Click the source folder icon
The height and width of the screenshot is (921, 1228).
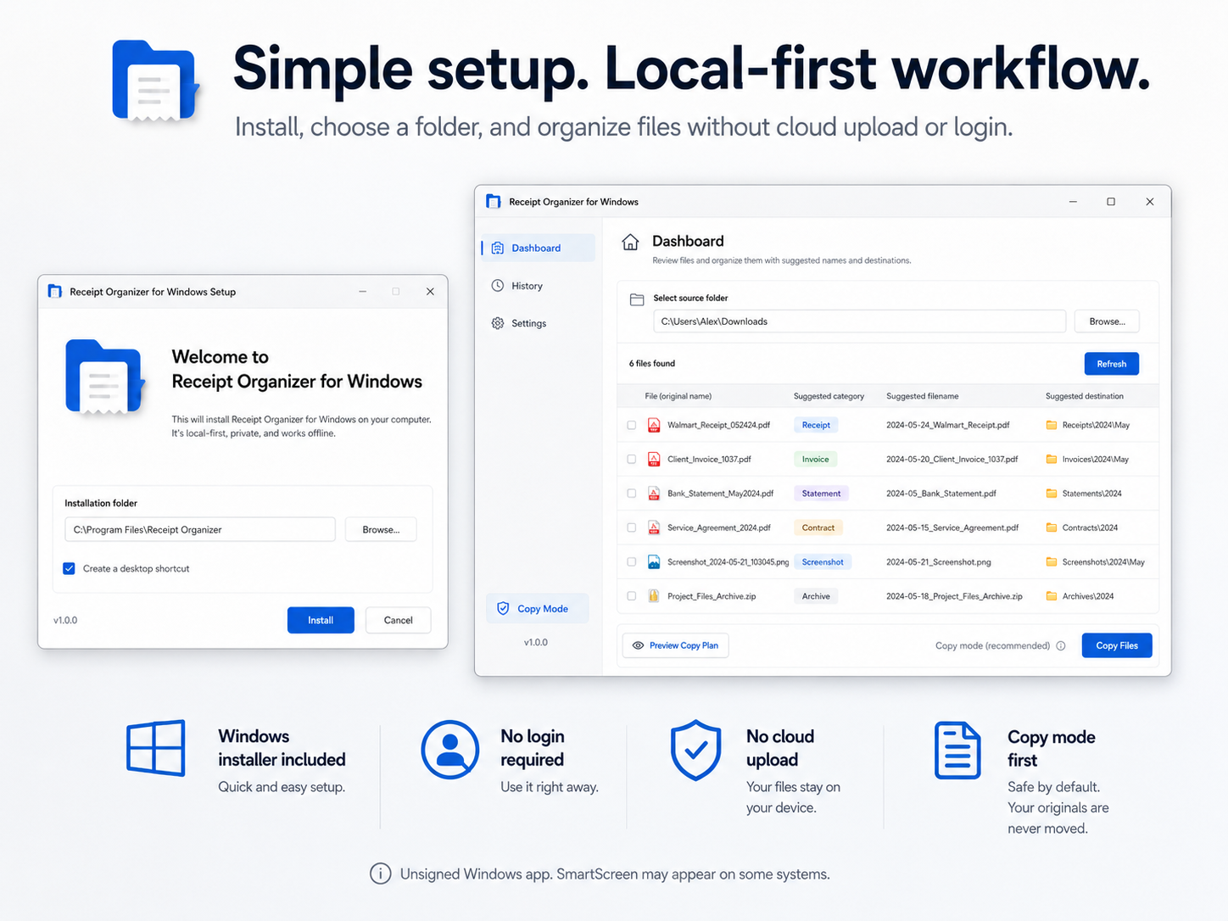(637, 299)
